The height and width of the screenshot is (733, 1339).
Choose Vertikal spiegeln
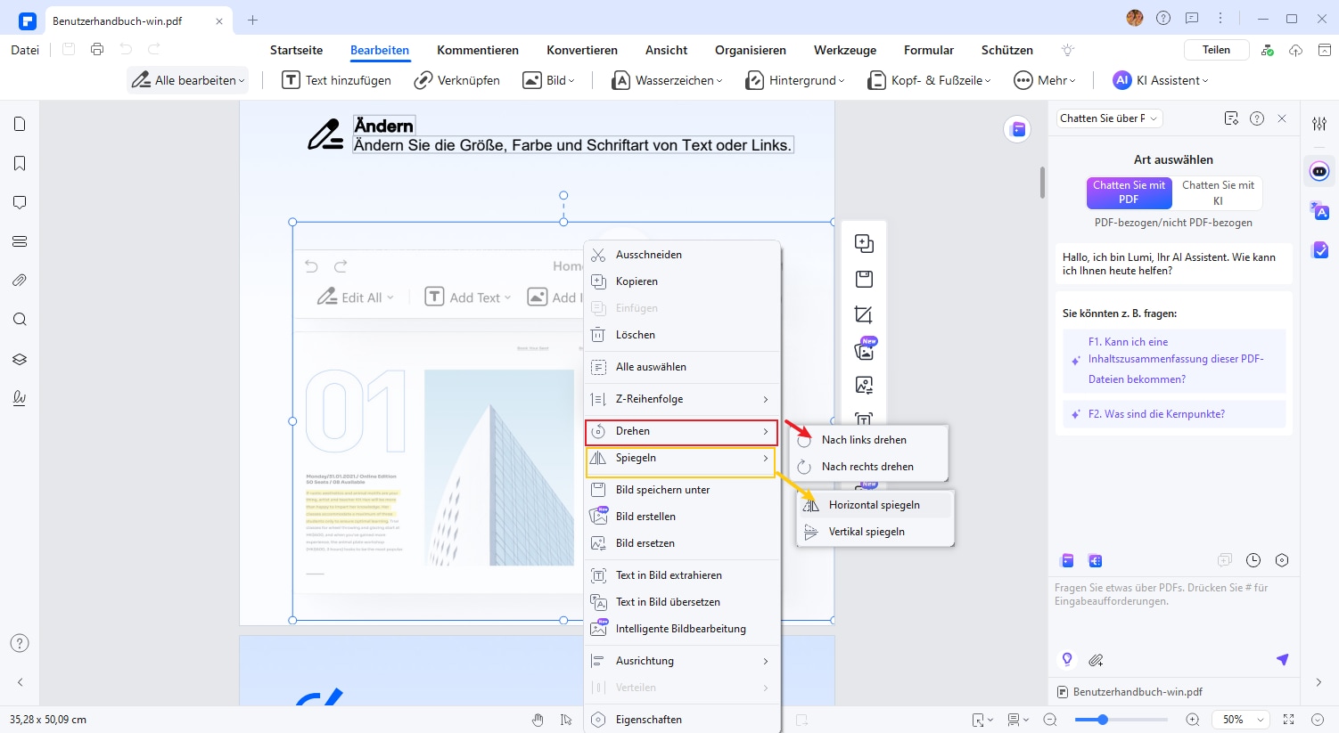click(875, 532)
